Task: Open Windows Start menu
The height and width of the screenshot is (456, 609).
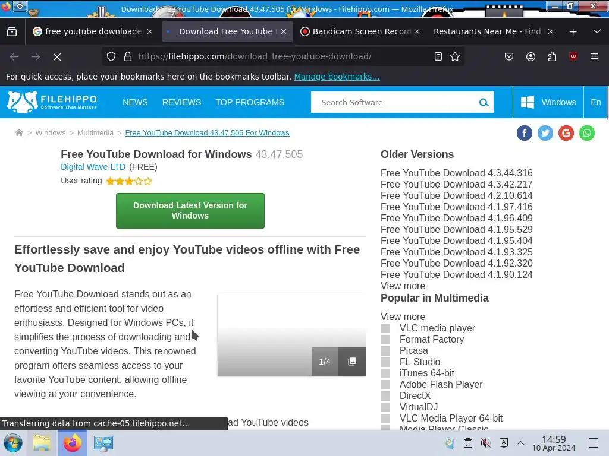Action: point(13,443)
